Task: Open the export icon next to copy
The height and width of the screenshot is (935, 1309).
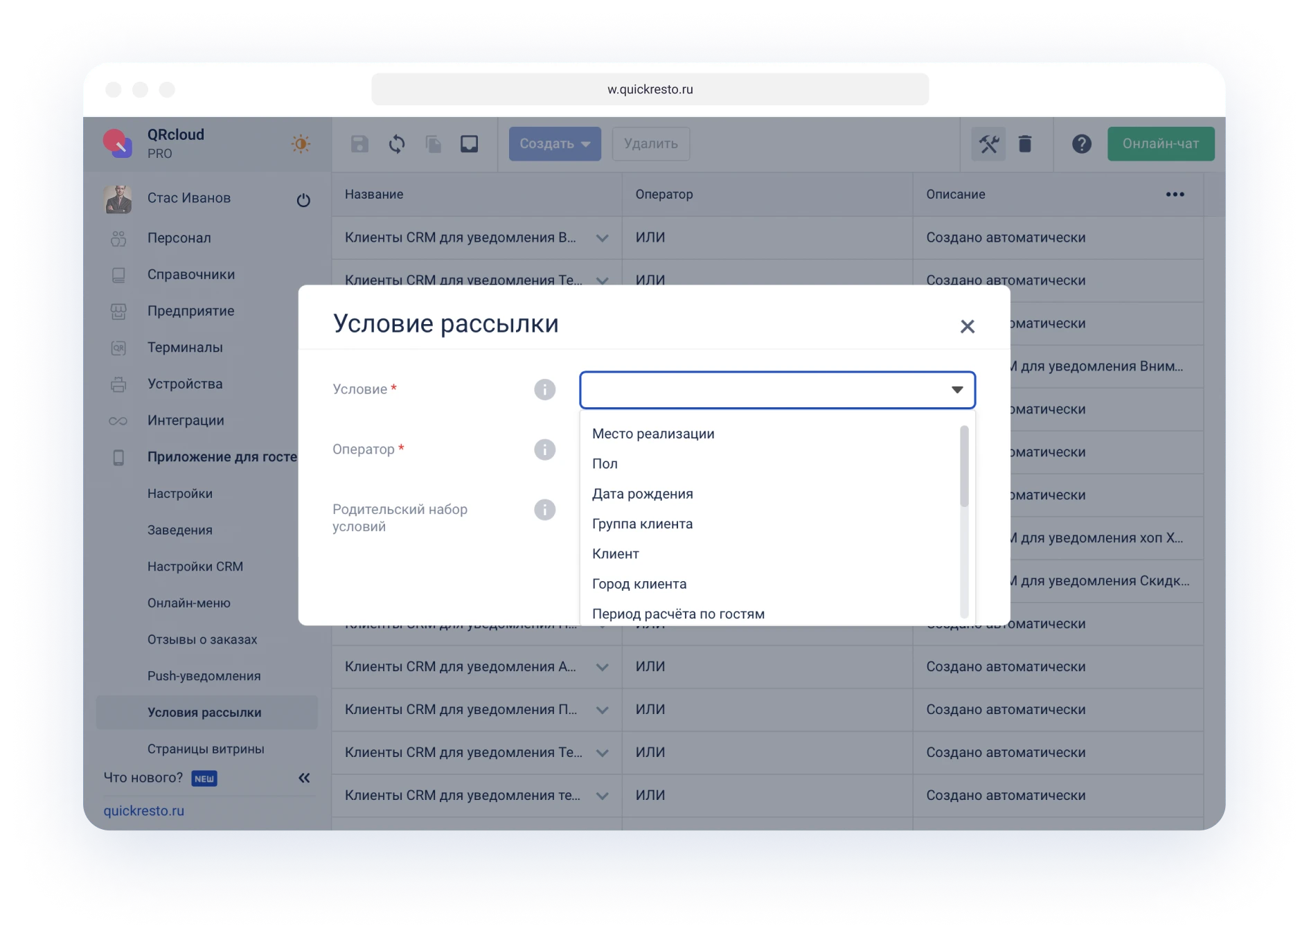Action: click(469, 144)
